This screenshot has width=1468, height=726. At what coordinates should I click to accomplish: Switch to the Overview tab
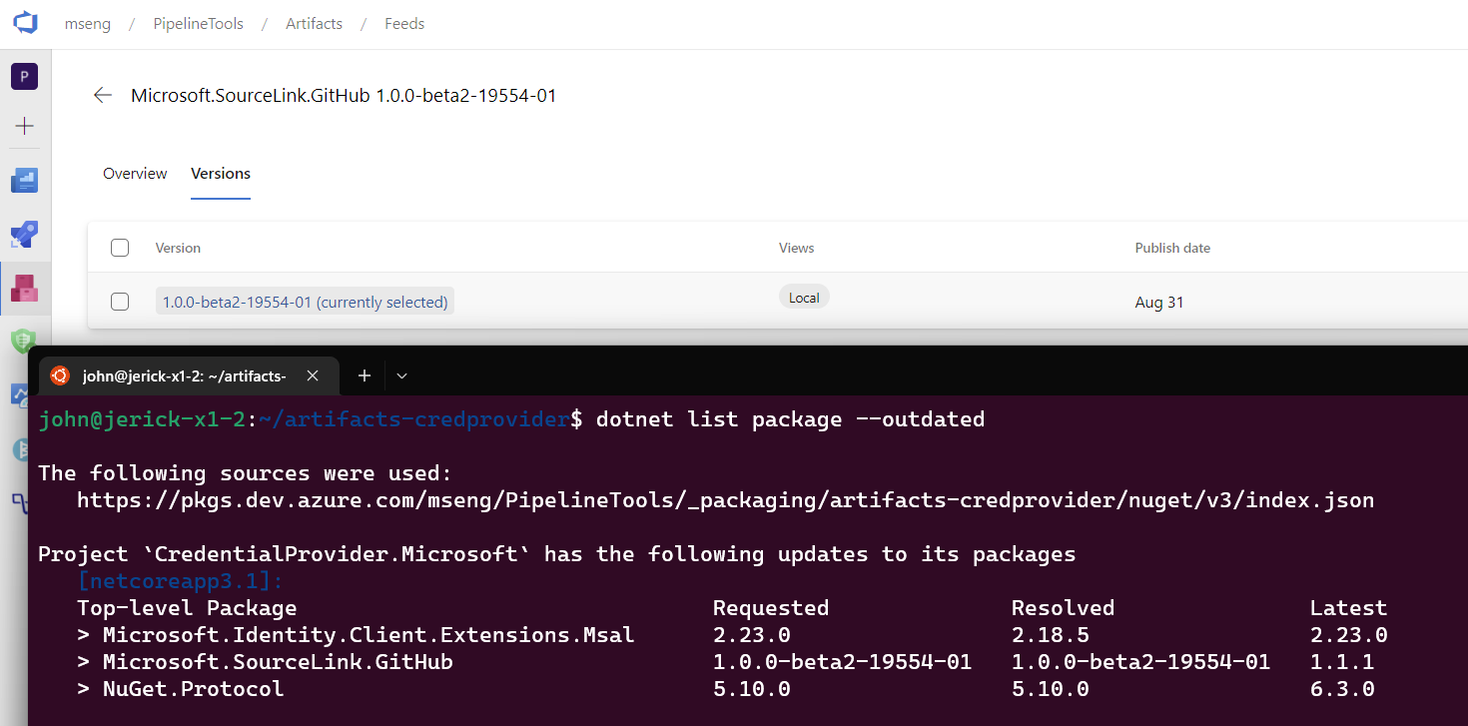(135, 174)
